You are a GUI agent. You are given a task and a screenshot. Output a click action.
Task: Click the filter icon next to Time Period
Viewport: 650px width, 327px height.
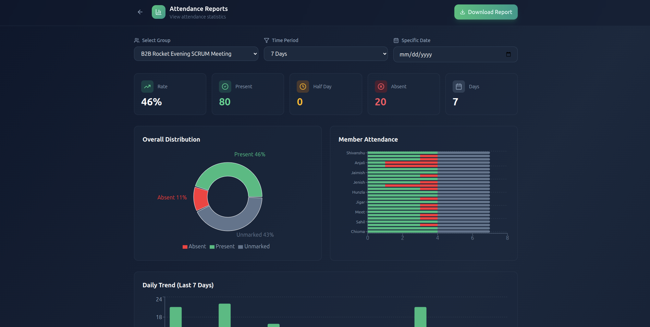click(266, 40)
